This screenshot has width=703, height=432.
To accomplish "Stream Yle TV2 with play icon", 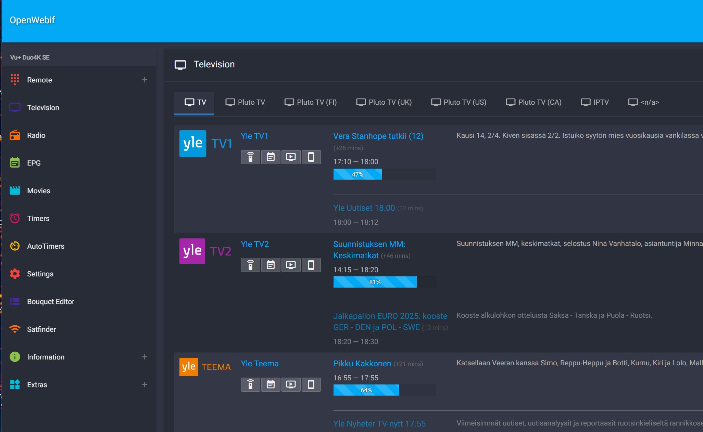I will pos(291,265).
